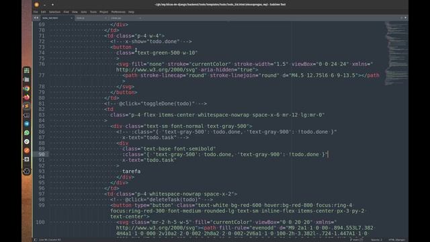Click the viewBox attribute on line 76

pyautogui.click(x=320, y=64)
